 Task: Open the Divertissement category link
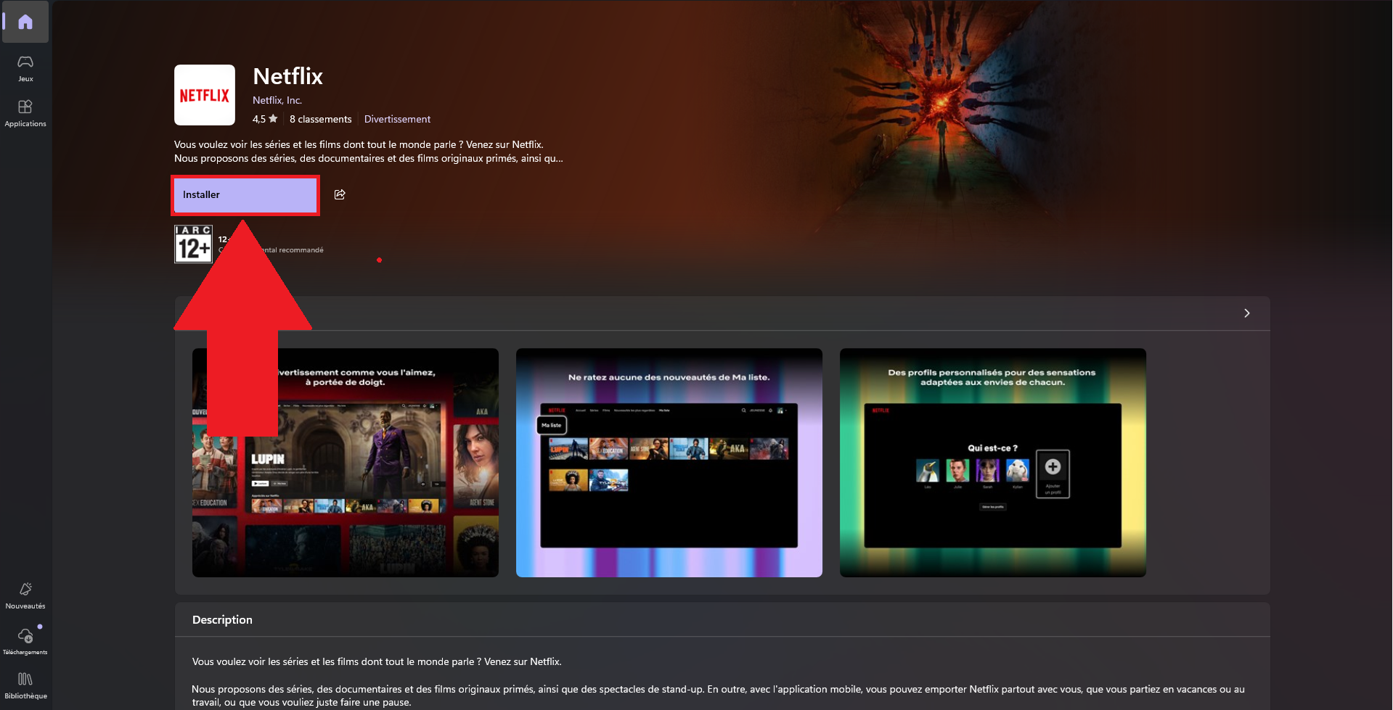click(397, 119)
